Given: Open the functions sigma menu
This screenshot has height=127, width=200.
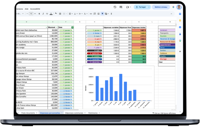Looking at the screenshot, I should (x=111, y=14).
